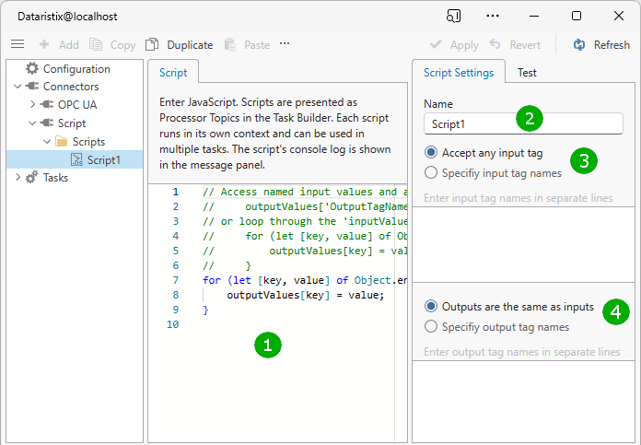Click code line 8 outputValues[key] = value;
The image size is (641, 445).
(x=306, y=295)
